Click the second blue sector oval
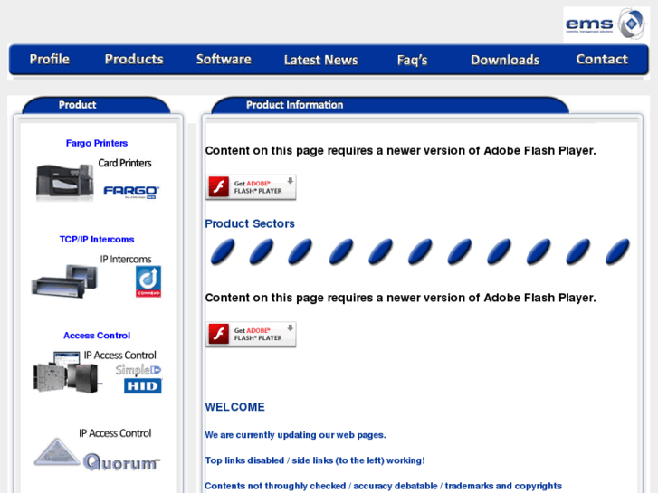658x493 pixels. tap(261, 251)
